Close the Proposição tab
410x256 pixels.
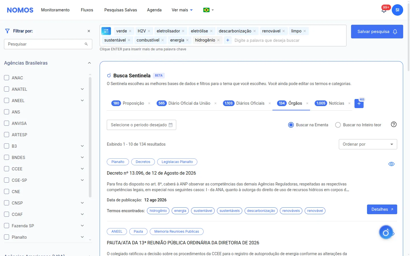pyautogui.click(x=149, y=103)
